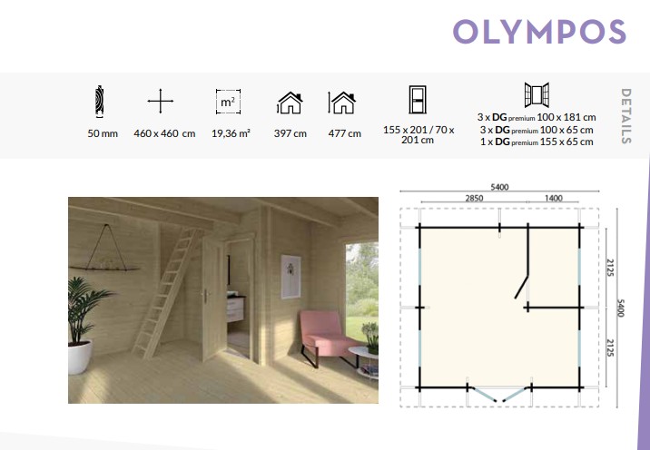This screenshot has height=450, width=650.
Task: Select the 50 mm text
Action: [103, 133]
